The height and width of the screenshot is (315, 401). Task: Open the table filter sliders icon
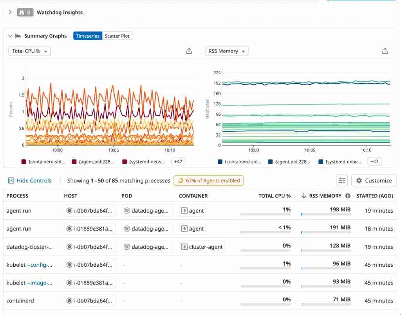[342, 180]
